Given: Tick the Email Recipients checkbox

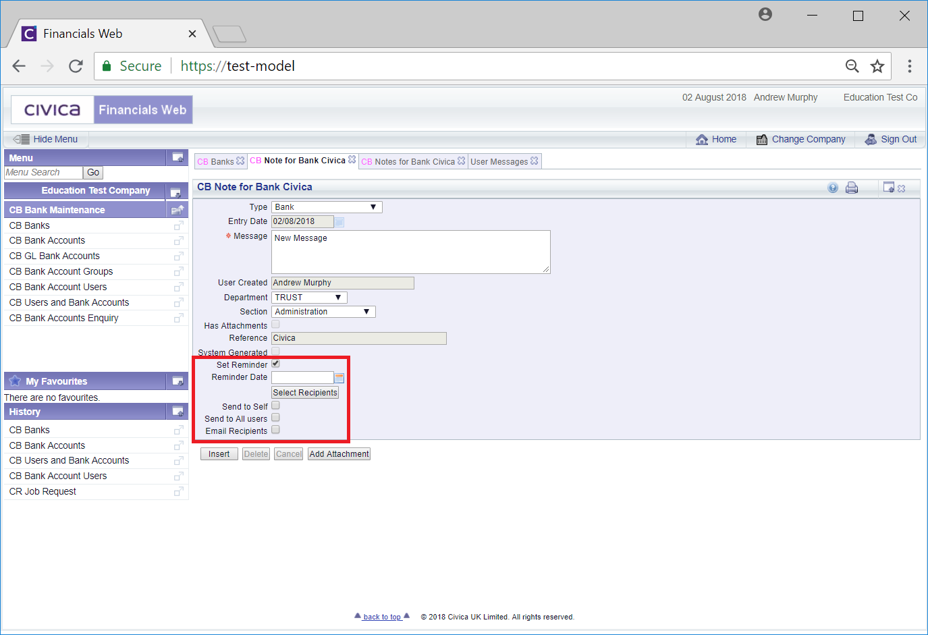Looking at the screenshot, I should (275, 430).
